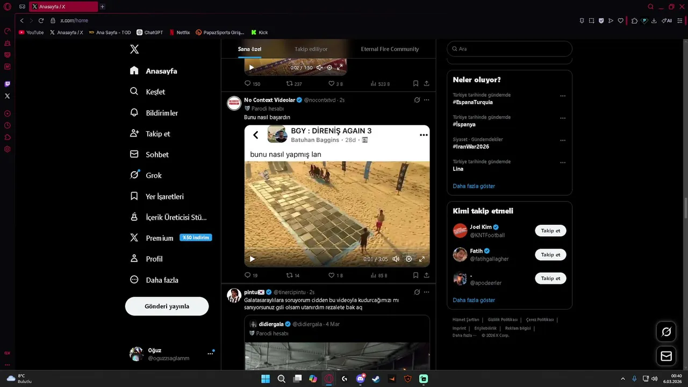Open Profil page

click(x=146, y=259)
